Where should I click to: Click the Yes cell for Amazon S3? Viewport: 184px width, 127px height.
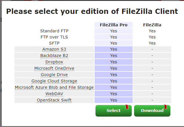pos(113,49)
